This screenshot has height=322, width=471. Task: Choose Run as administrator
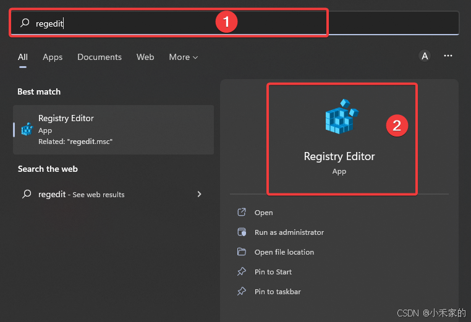[289, 232]
